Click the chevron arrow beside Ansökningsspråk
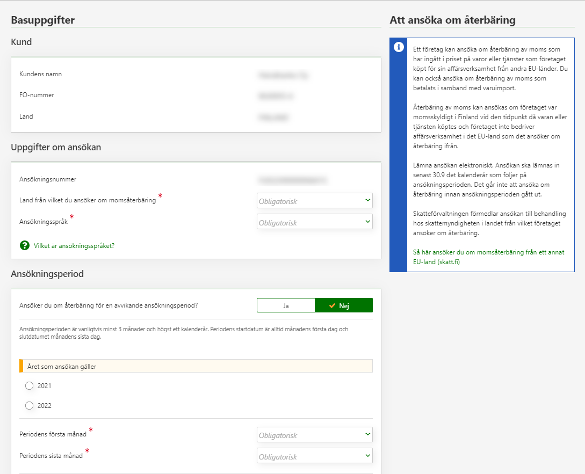 pos(367,221)
